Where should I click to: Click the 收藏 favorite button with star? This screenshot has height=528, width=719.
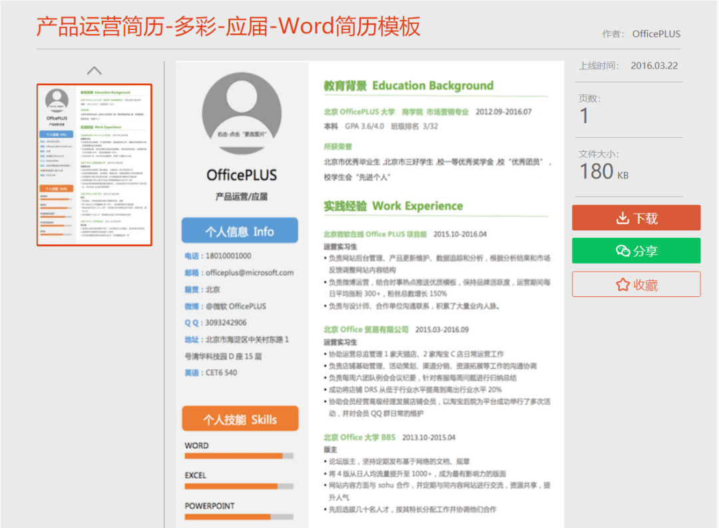pos(636,284)
